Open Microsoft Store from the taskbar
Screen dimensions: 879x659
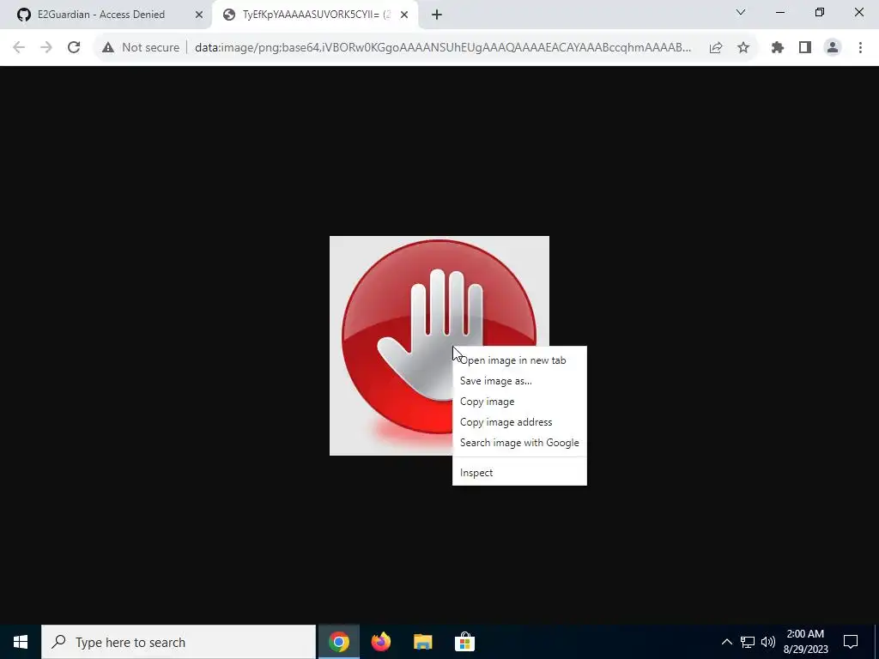(x=464, y=642)
